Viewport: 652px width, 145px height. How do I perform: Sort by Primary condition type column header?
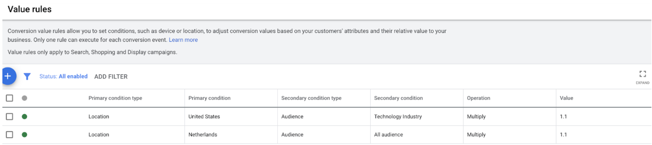pyautogui.click(x=115, y=98)
